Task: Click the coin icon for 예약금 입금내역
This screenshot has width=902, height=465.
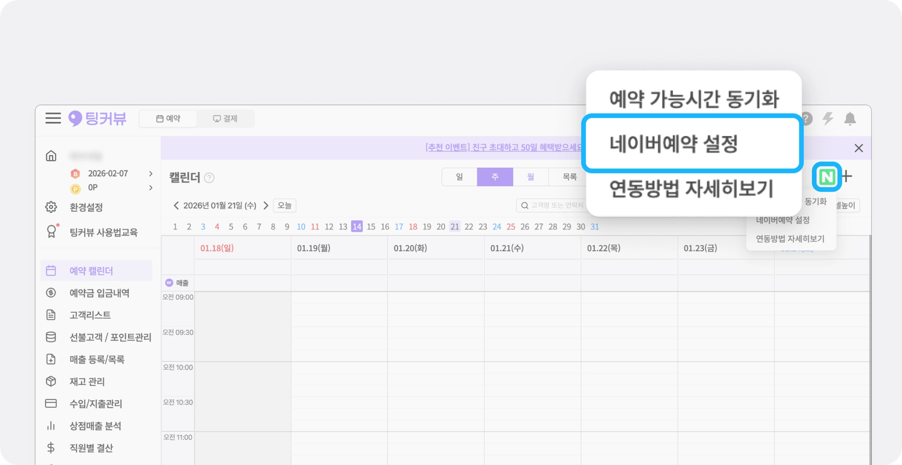Action: (51, 293)
